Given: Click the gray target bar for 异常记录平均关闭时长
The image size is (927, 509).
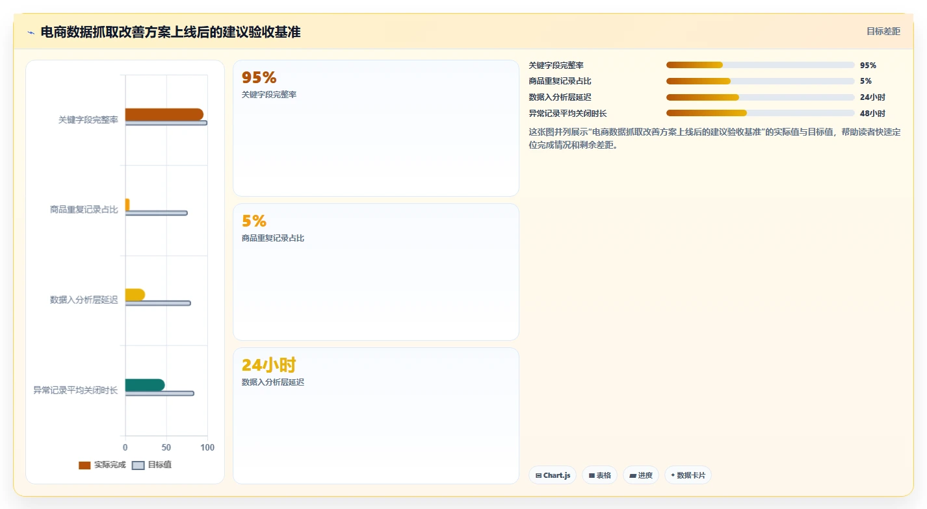Looking at the screenshot, I should point(159,393).
